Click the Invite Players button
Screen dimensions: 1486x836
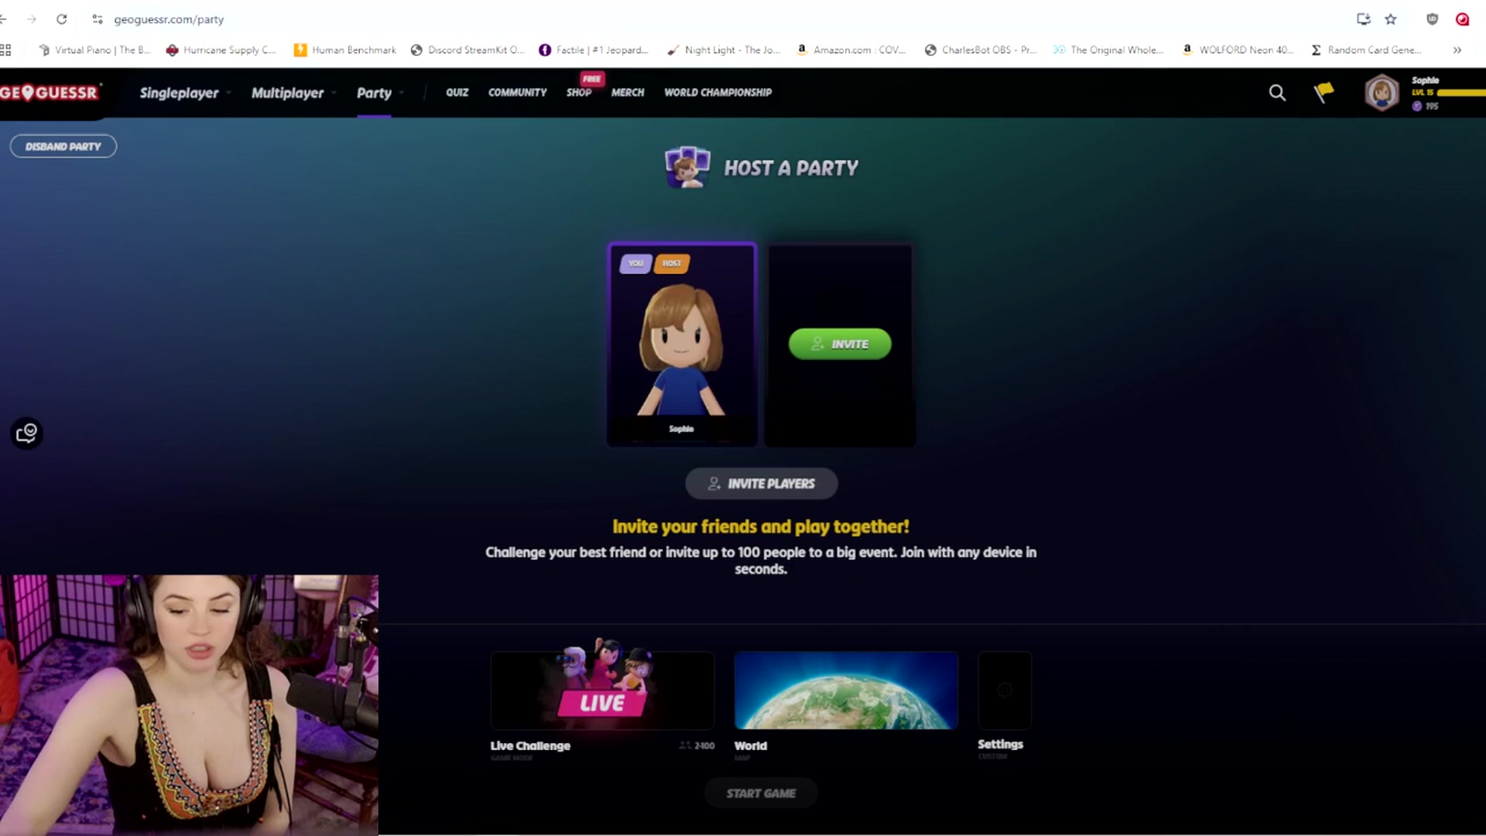click(761, 484)
